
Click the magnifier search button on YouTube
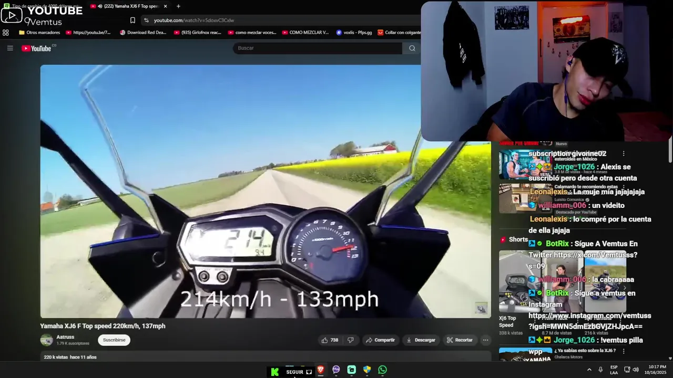point(412,48)
